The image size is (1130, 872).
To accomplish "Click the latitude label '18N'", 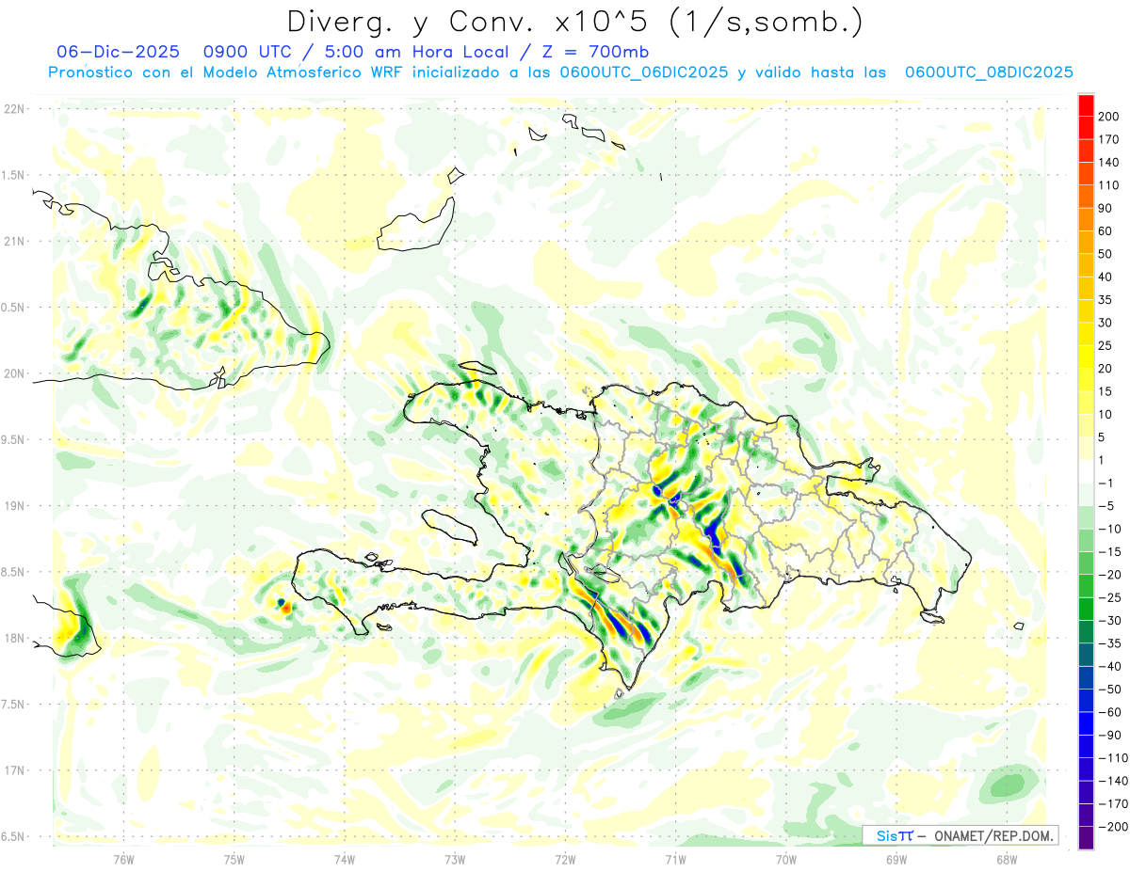I will click(x=13, y=638).
